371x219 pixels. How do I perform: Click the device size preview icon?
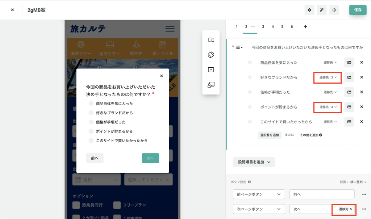click(x=211, y=40)
